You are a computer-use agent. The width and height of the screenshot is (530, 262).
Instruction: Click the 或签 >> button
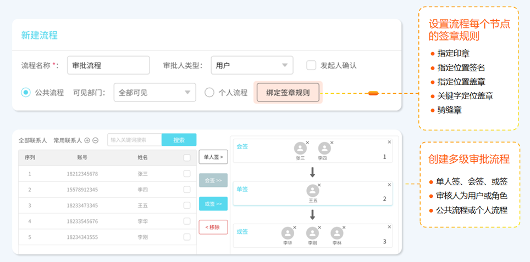(213, 204)
